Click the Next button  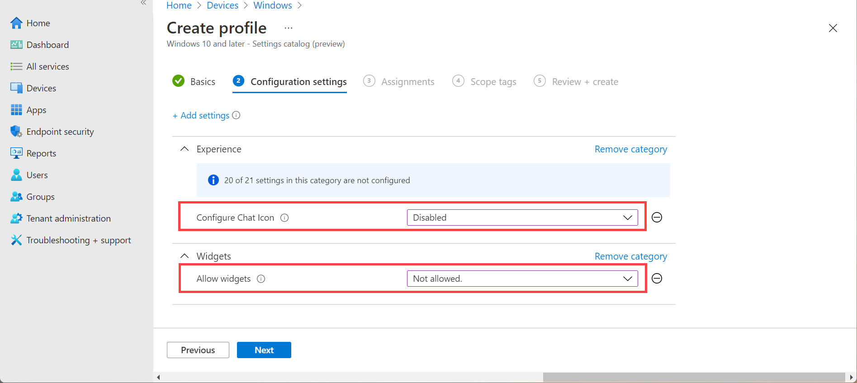pyautogui.click(x=264, y=350)
